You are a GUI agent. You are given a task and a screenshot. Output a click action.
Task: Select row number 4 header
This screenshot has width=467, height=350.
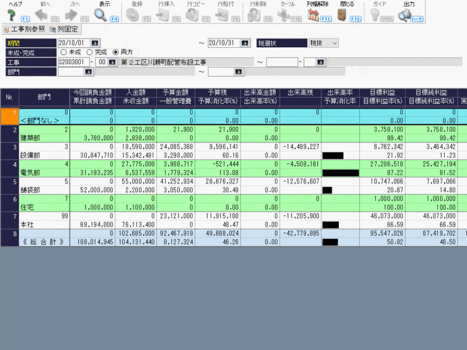click(9, 168)
